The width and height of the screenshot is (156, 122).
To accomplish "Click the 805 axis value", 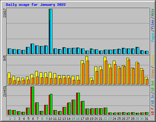I will coord(5,58).
